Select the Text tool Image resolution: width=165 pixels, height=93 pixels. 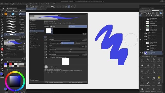point(2,68)
